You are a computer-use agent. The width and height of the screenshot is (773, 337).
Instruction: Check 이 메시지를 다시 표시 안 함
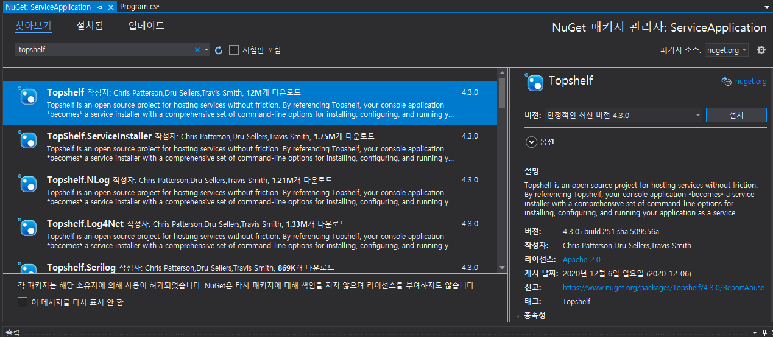pyautogui.click(x=23, y=302)
